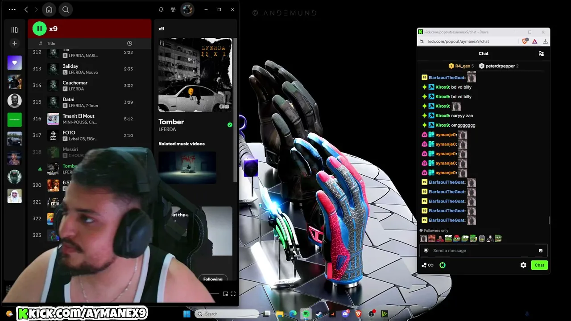Open the Brave Rewards triangle icon
571x321 pixels.
[535, 41]
